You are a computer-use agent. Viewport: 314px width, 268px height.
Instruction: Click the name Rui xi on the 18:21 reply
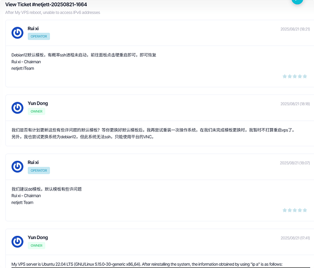point(33,28)
